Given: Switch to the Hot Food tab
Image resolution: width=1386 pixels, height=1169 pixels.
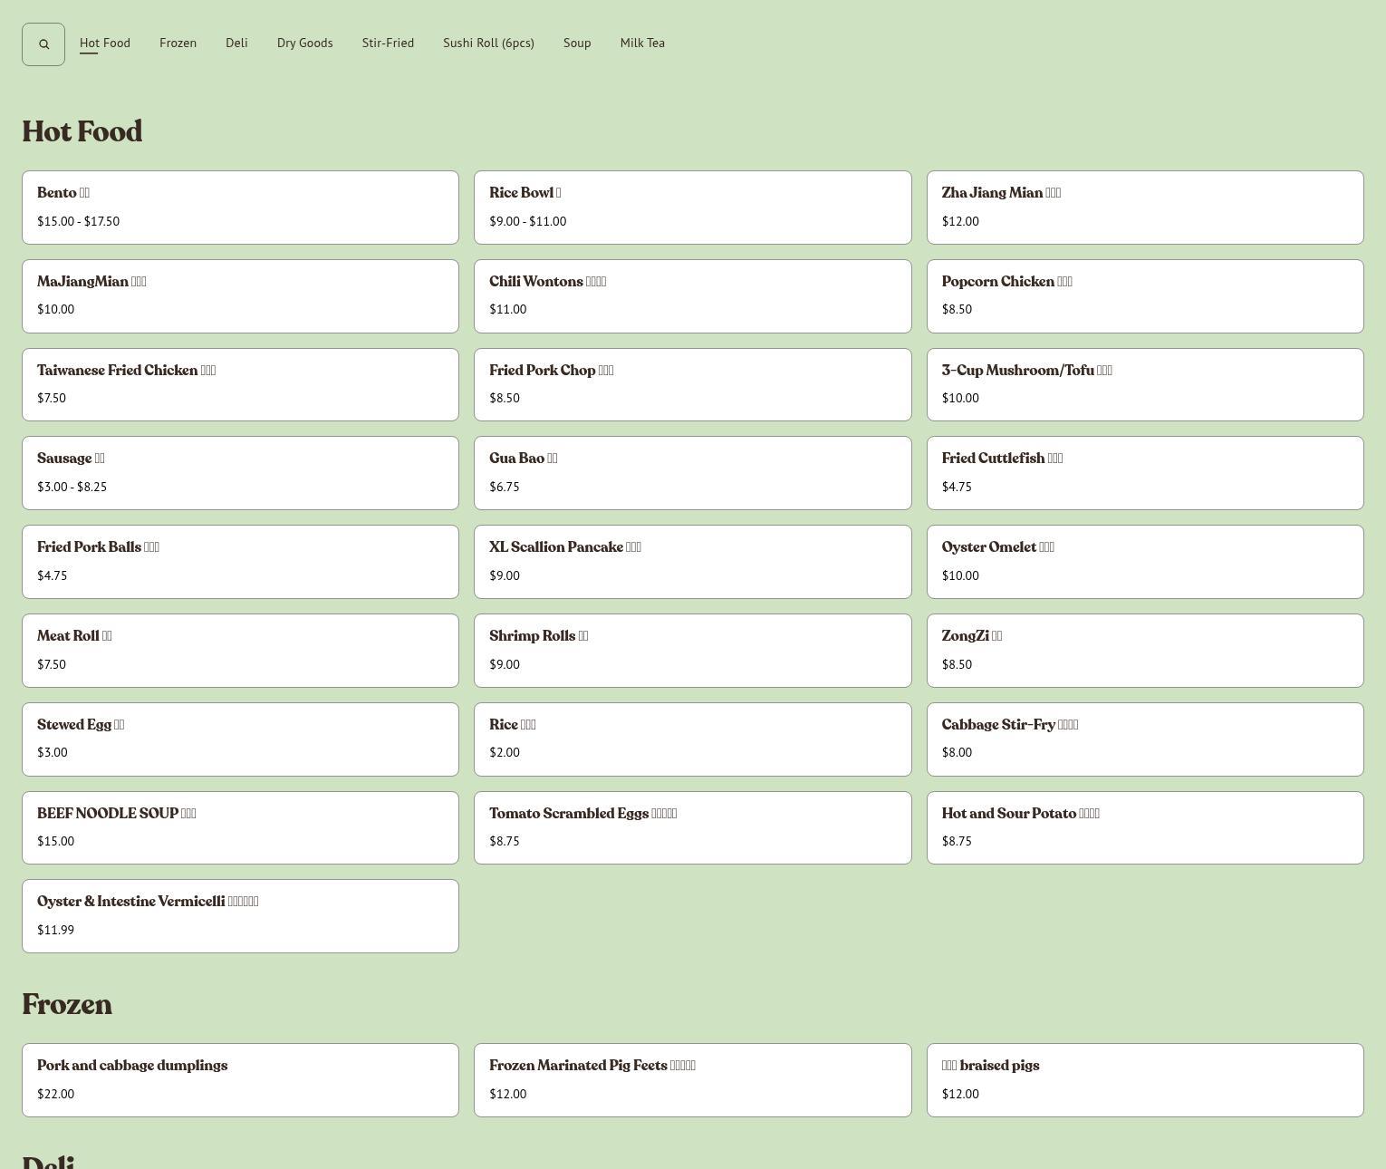Looking at the screenshot, I should (105, 43).
